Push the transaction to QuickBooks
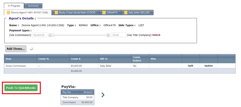Screen dimensions: 241x107 tap(21, 88)
